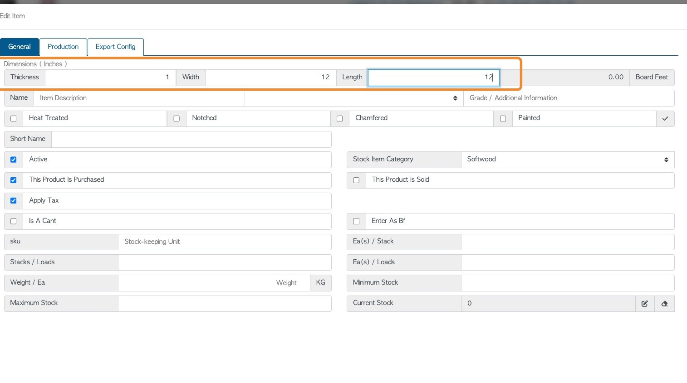Viewport: 687px width, 383px height.
Task: Focus the Stock-keeping Unit sku field
Action: [225, 242]
